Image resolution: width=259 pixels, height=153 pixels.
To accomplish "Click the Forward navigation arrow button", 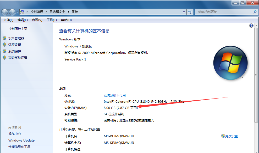I will [x=12, y=12].
